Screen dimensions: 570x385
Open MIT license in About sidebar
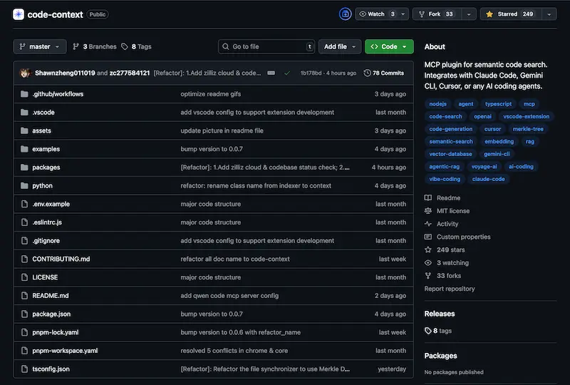[447, 211]
